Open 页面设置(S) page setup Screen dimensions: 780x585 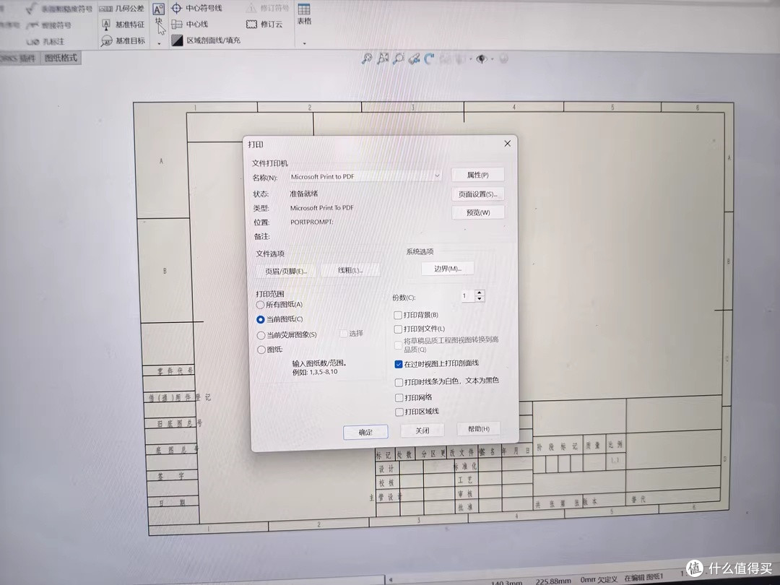pyautogui.click(x=478, y=194)
